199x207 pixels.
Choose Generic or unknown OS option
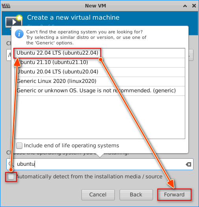[100, 91]
